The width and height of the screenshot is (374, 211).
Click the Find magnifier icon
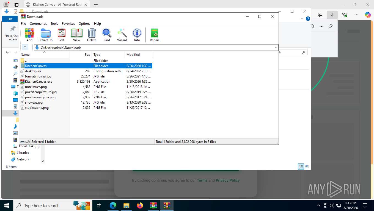107,35
